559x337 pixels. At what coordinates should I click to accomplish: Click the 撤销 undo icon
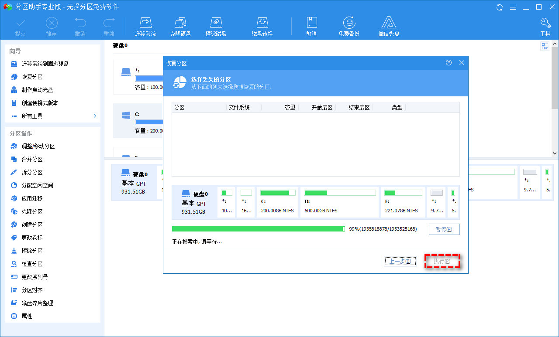pos(80,26)
